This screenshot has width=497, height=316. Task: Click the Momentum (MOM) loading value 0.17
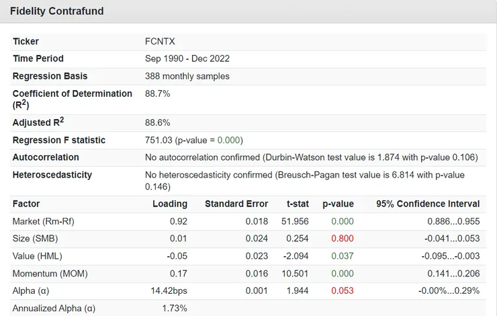coord(180,274)
